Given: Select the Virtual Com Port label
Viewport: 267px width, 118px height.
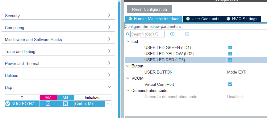Looking at the screenshot, I should click(159, 84).
